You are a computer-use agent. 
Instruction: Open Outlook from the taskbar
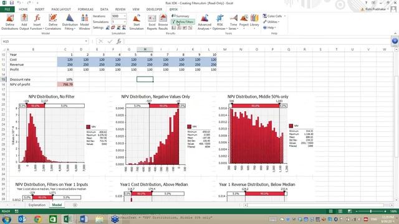(22, 218)
